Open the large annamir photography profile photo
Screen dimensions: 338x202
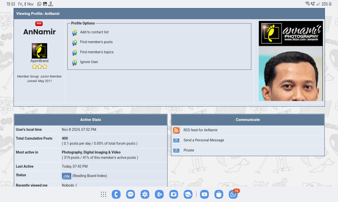[291, 61]
